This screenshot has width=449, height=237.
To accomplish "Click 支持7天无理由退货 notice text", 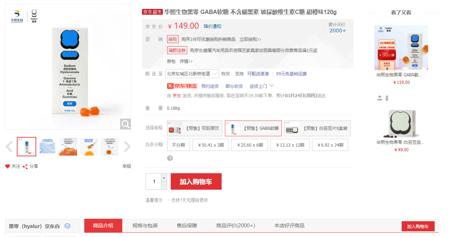I will click(189, 200).
